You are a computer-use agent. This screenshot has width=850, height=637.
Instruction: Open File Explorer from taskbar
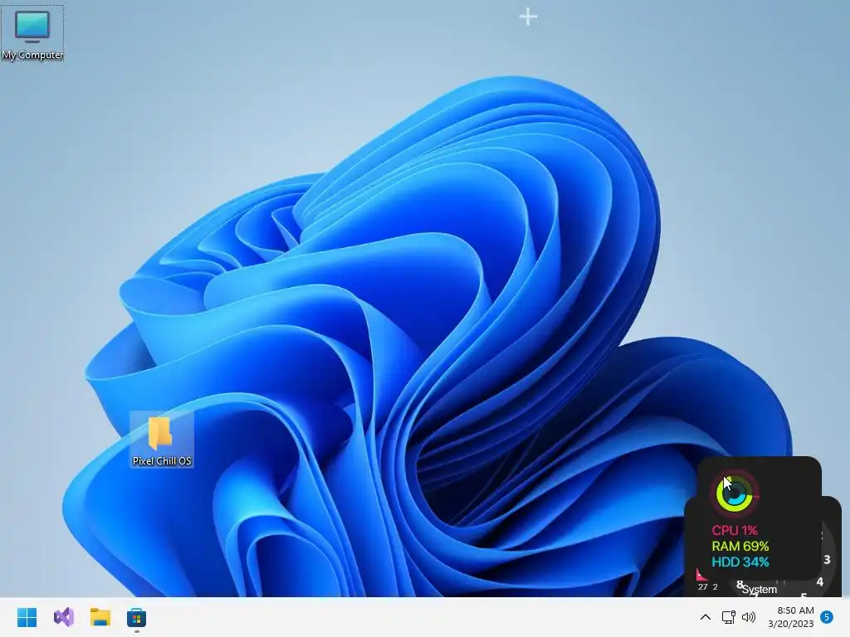[x=100, y=617]
